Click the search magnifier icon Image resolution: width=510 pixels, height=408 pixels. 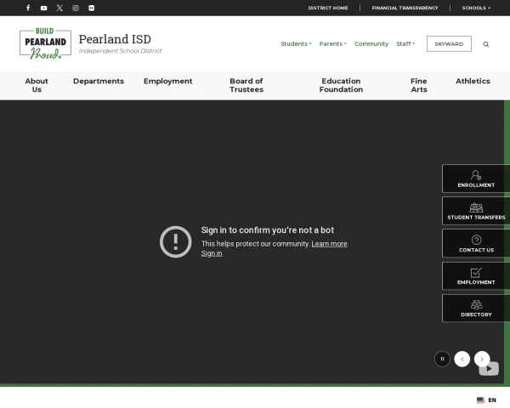click(x=486, y=44)
